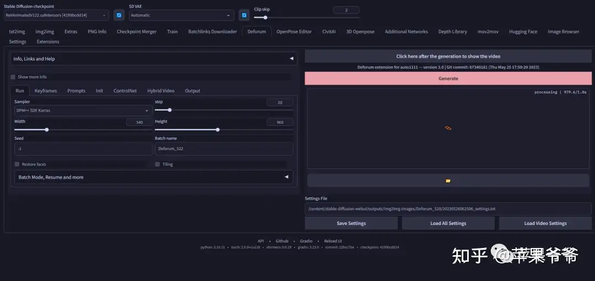Open the Extensions tab
This screenshot has width=595, height=281.
coord(48,42)
